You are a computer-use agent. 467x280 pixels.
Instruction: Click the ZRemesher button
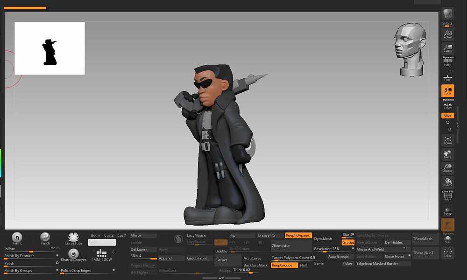[291, 246]
